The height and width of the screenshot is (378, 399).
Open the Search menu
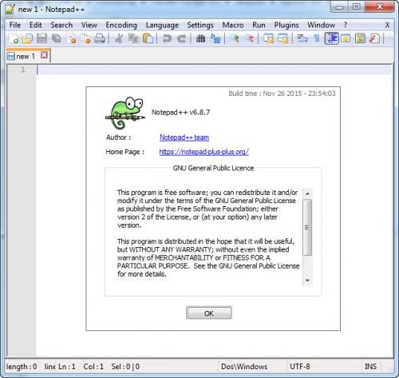tap(61, 25)
